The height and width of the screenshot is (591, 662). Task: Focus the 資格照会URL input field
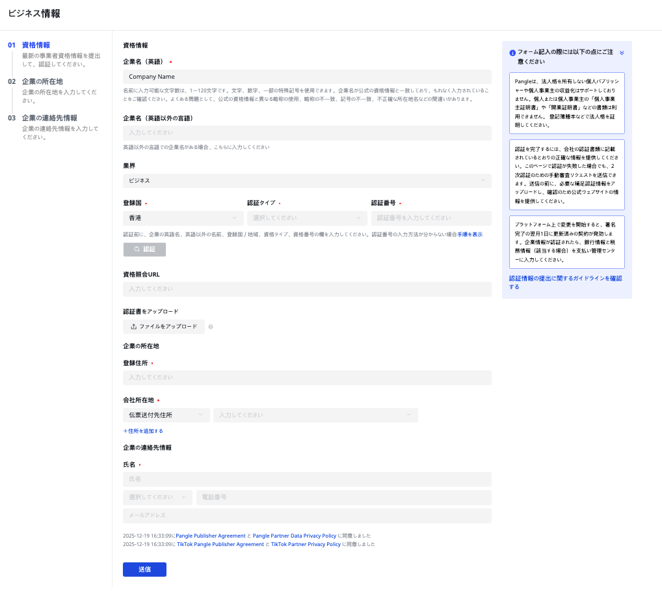(x=307, y=289)
